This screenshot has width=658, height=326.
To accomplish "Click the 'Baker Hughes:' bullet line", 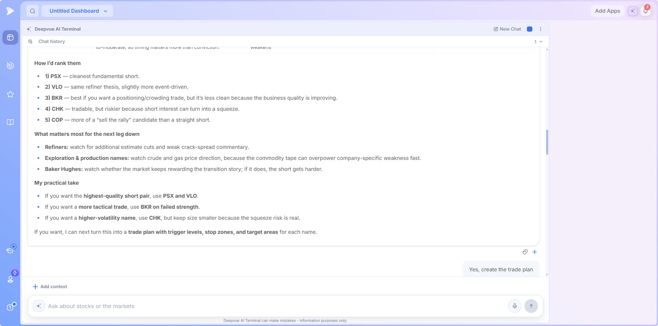I will coord(184,169).
